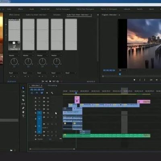Open fourth mixer channel's Master output dropdown
The height and width of the screenshot is (161, 161).
[57, 56]
